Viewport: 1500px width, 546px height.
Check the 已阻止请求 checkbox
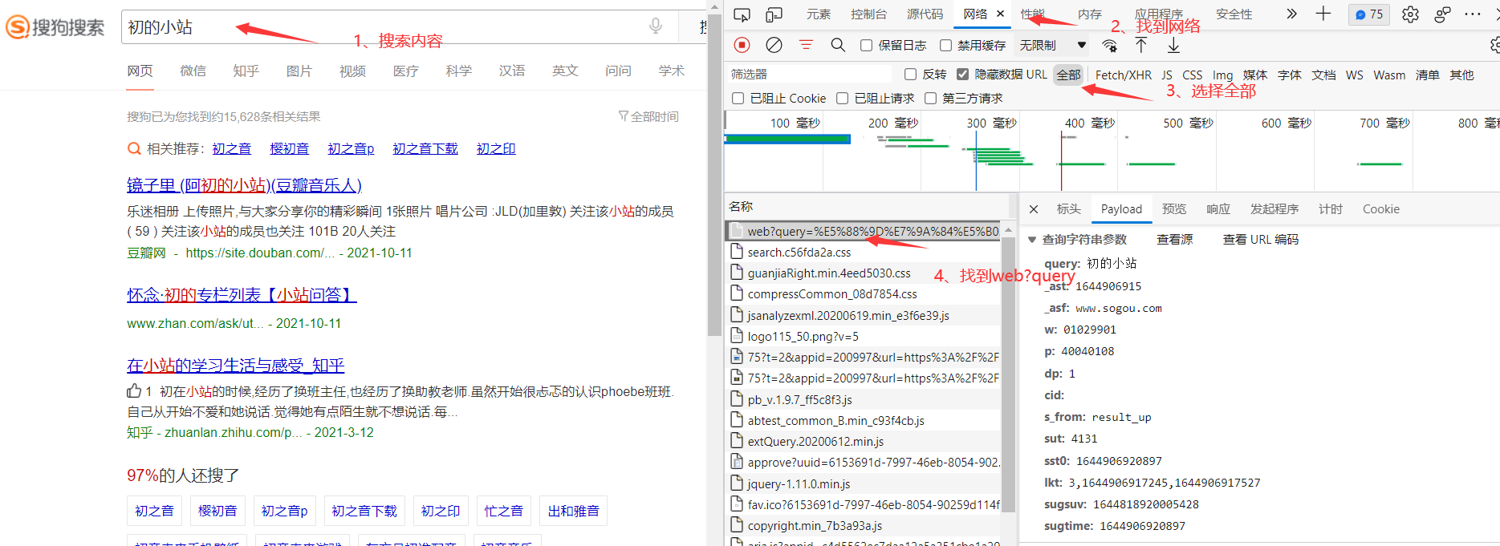[842, 99]
